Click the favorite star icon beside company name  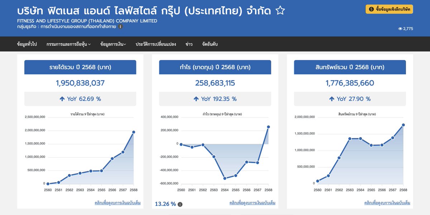pos(280,10)
